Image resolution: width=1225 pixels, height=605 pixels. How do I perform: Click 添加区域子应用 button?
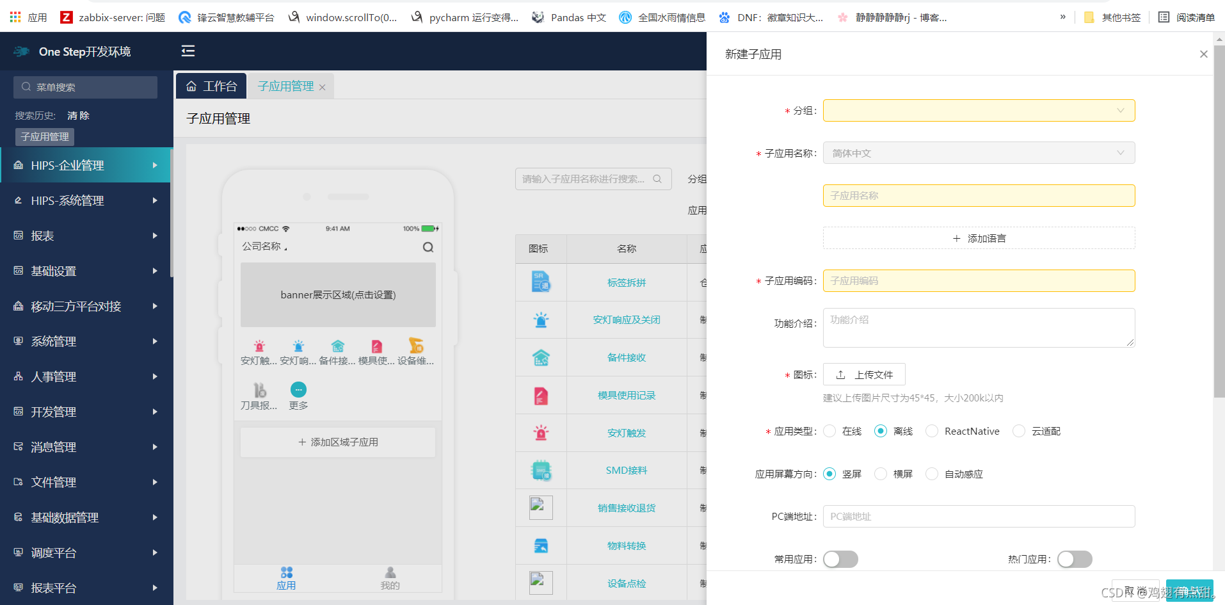(338, 442)
